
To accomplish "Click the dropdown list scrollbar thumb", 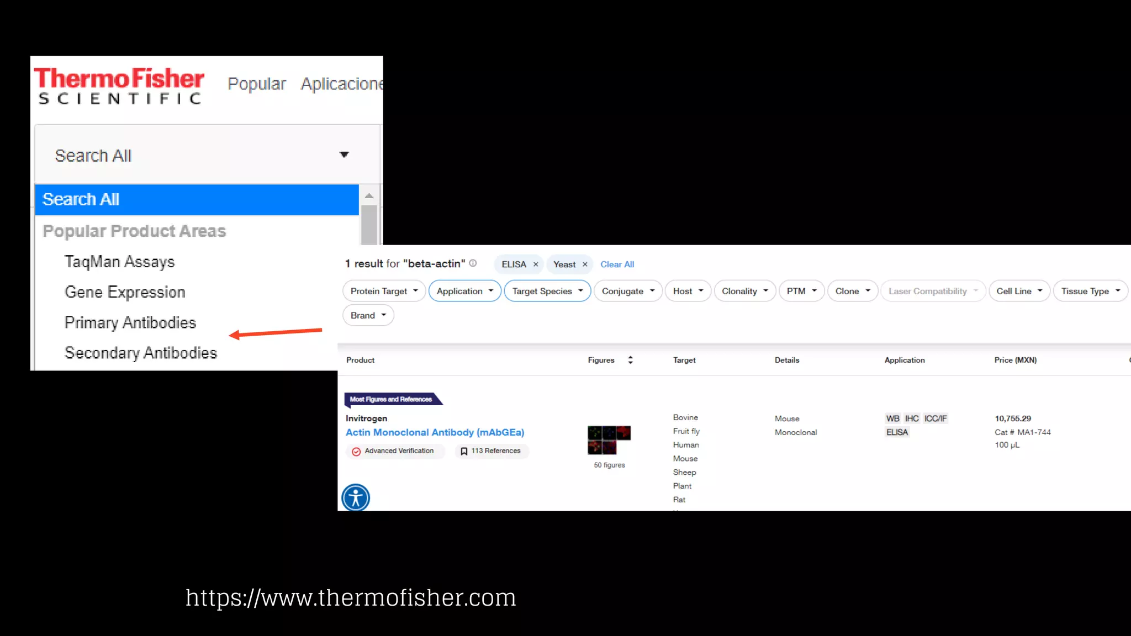I will tap(369, 225).
